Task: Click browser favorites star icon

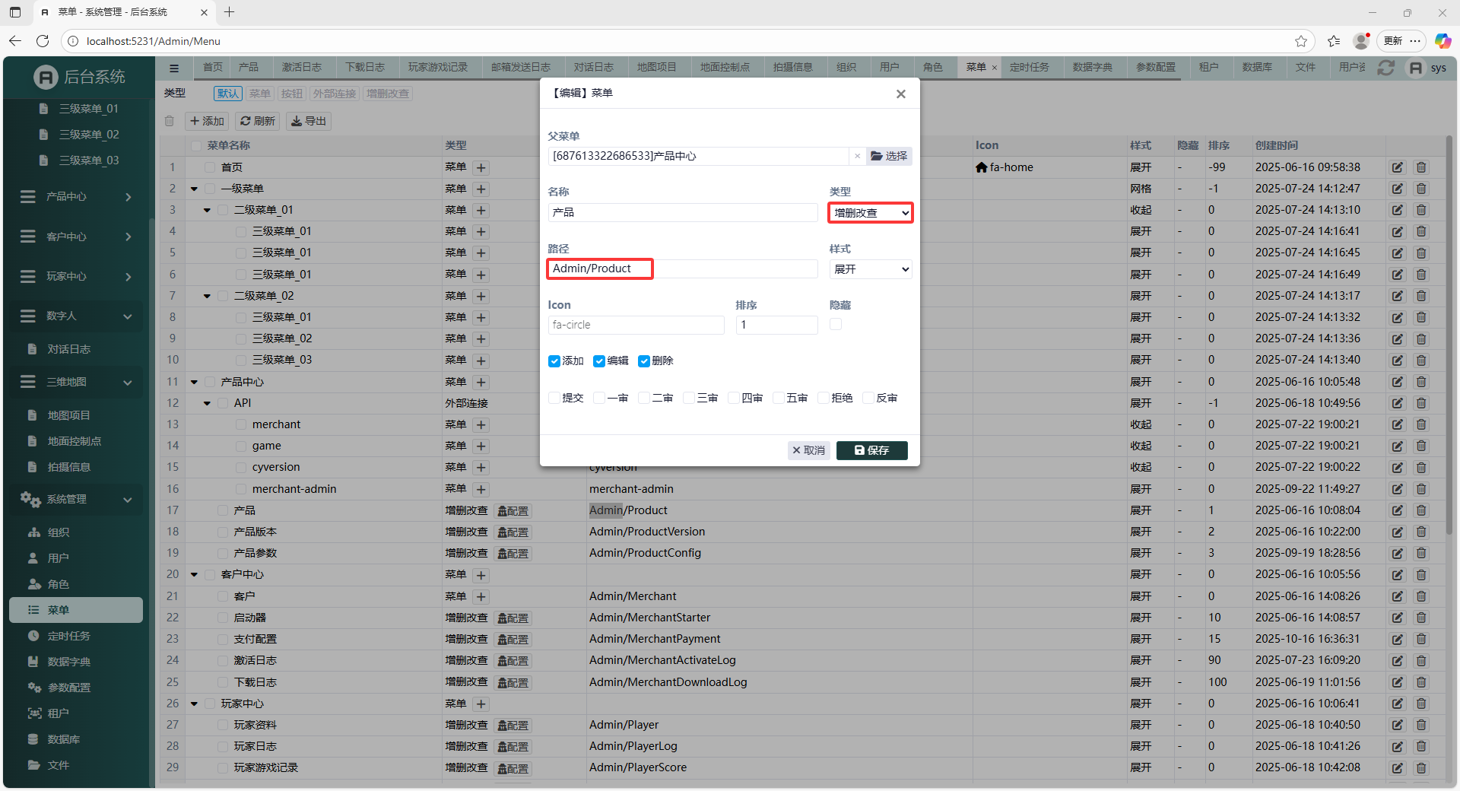Action: [x=1301, y=41]
